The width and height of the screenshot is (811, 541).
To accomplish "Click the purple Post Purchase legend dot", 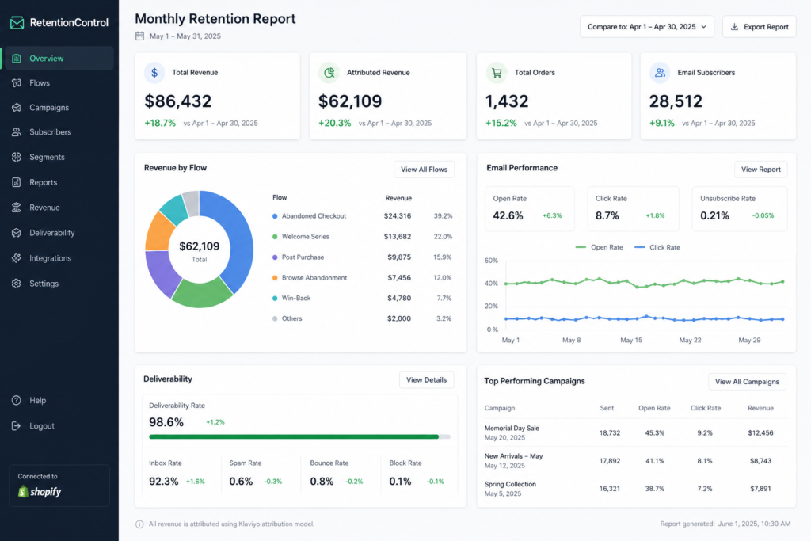I will coord(275,257).
